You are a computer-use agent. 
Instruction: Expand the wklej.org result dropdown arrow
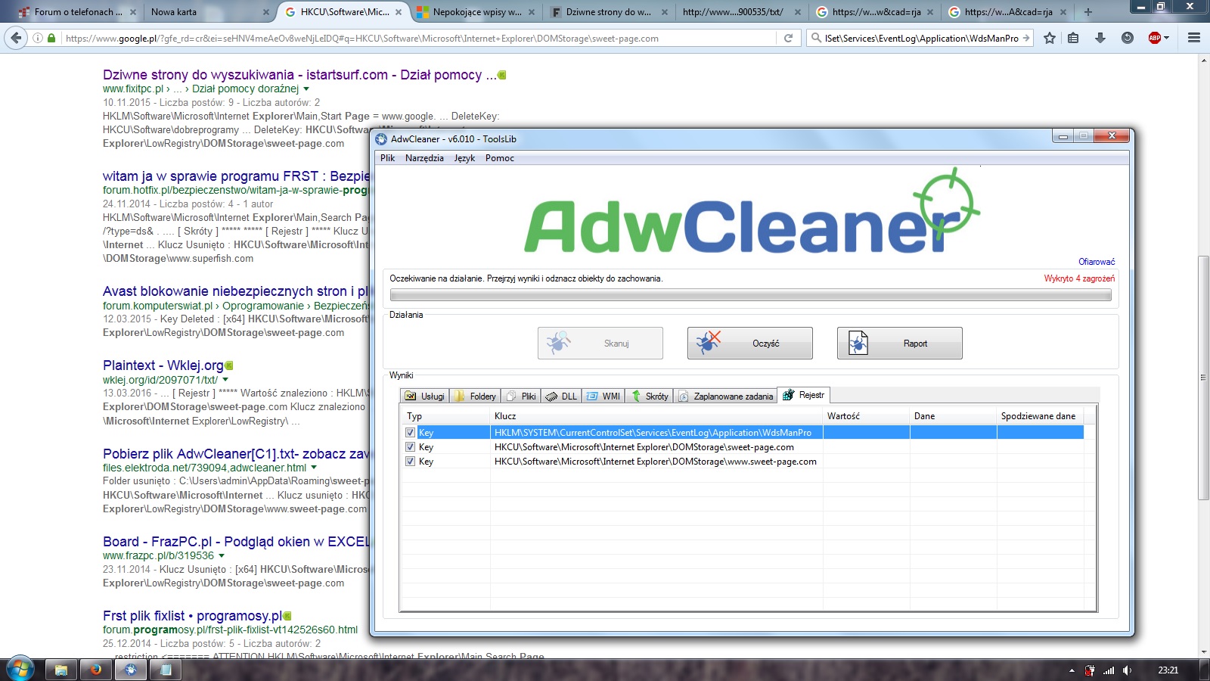coord(225,380)
